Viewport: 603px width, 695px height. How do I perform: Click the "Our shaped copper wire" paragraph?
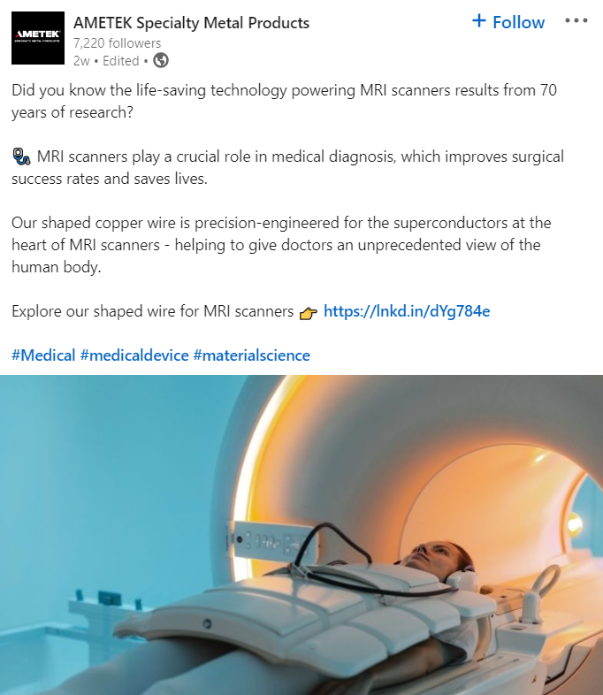coord(281,245)
